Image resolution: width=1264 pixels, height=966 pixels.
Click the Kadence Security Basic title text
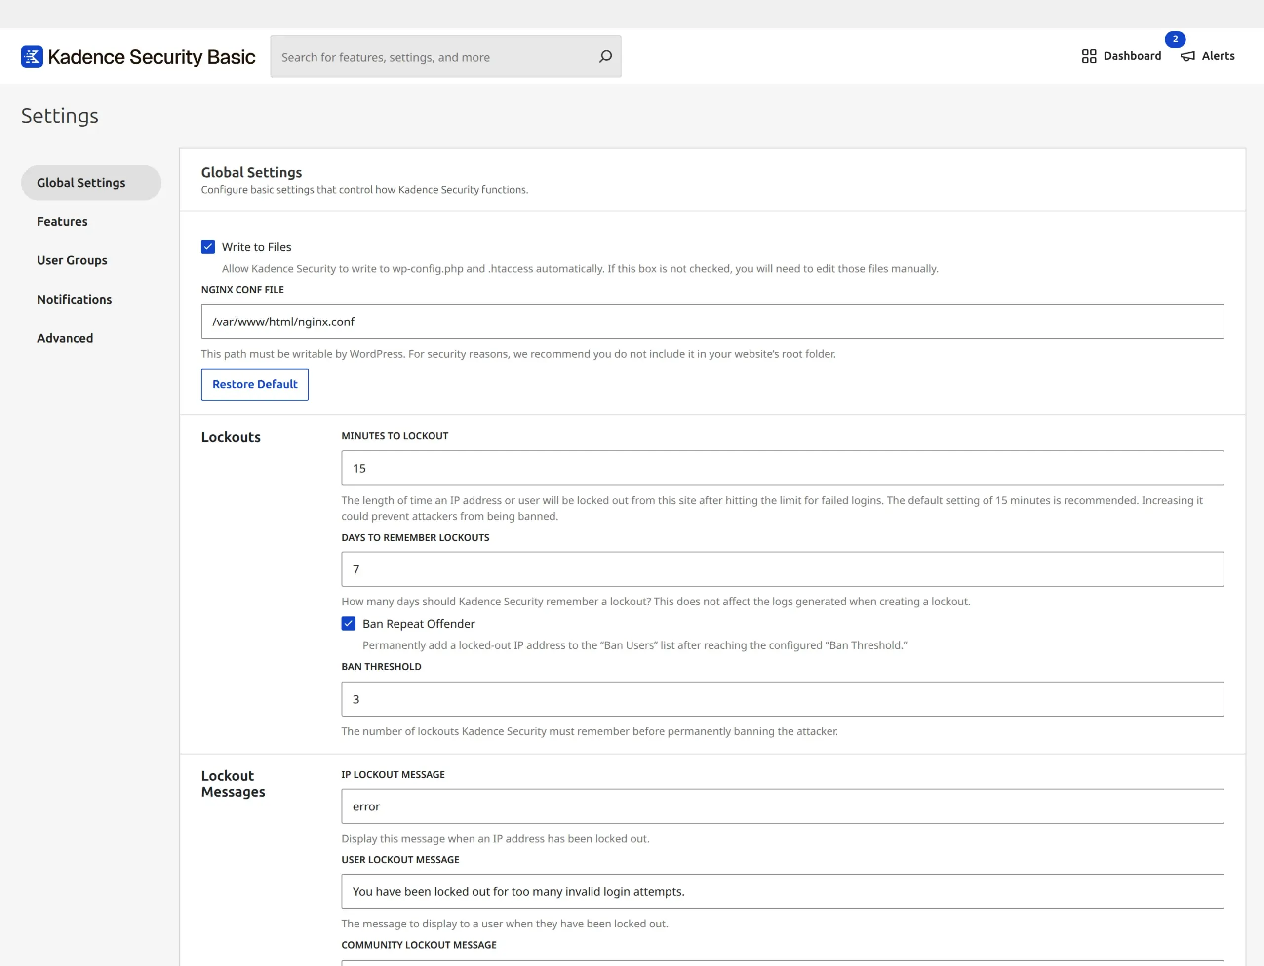152,56
